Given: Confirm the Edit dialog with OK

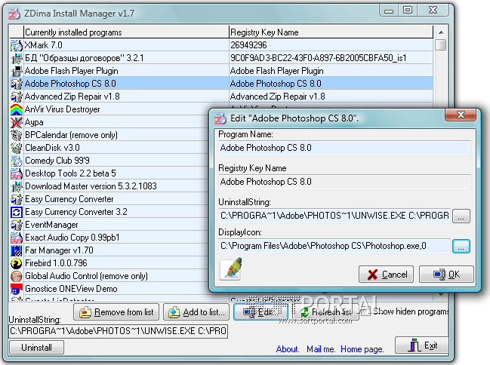Looking at the screenshot, I should (x=446, y=275).
